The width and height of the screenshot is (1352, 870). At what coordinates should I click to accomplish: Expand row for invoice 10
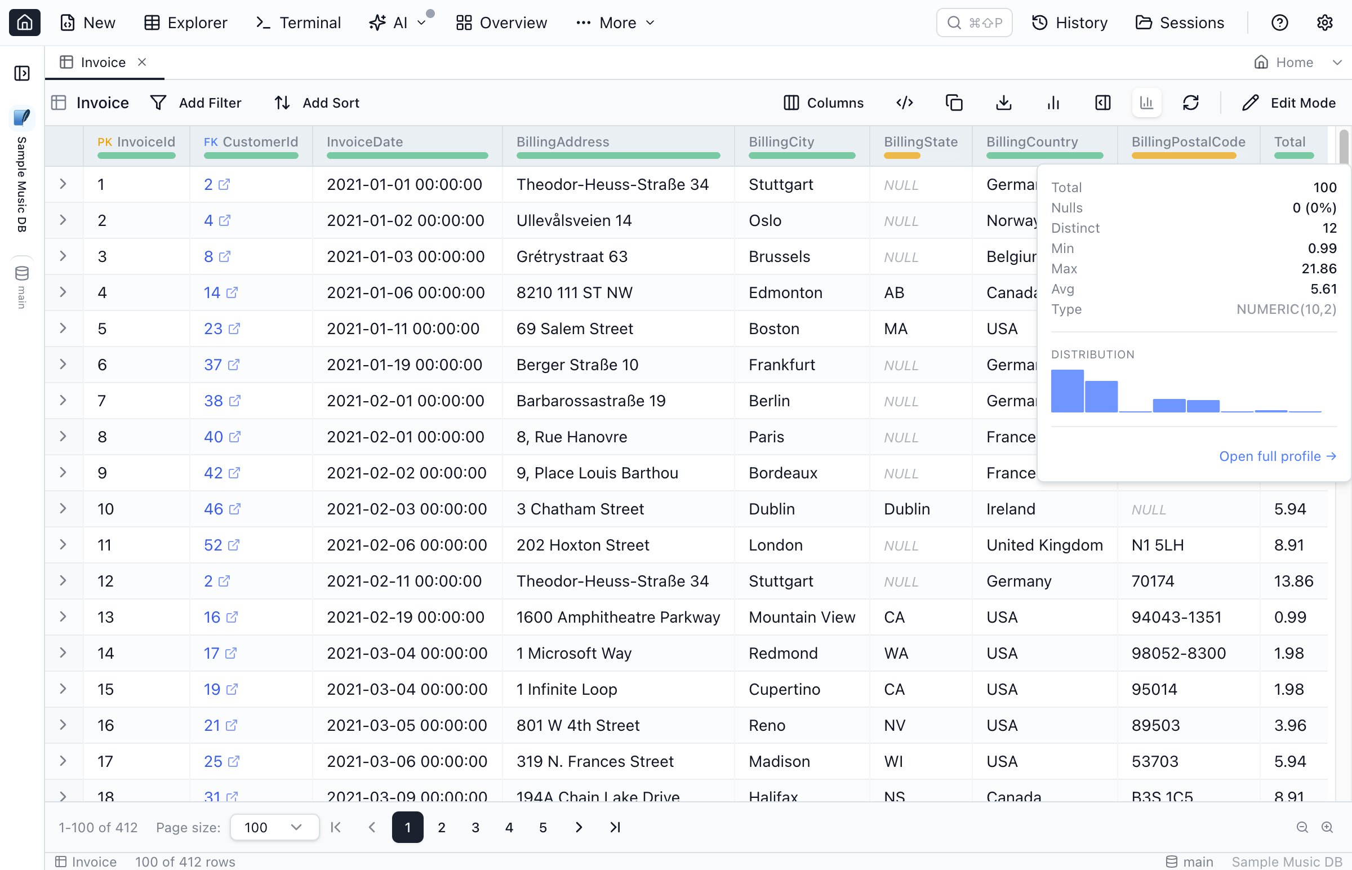point(63,509)
